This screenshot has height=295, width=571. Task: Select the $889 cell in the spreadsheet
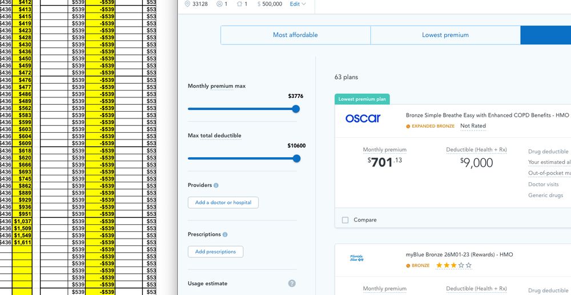coord(22,193)
